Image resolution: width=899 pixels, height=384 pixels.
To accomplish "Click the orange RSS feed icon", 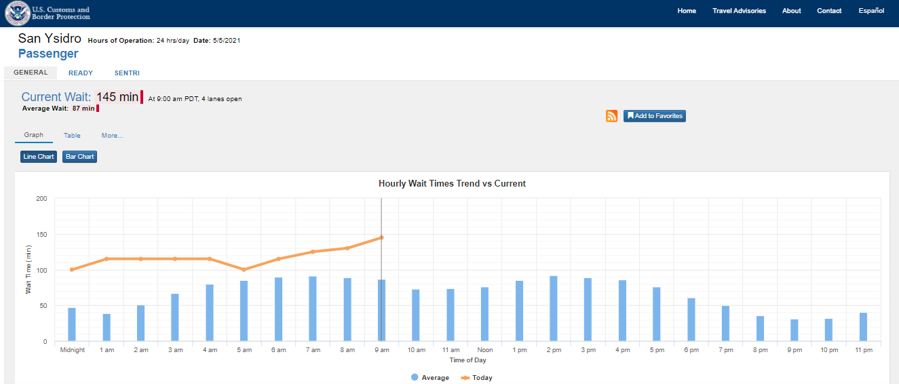I will point(611,116).
